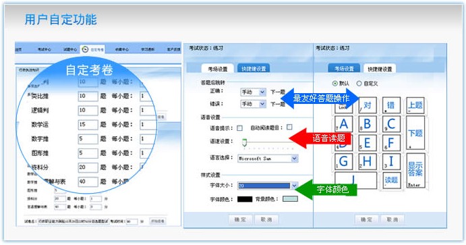This screenshot has width=466, height=245.
Task: Click the magnified 逻辑判 question count field
Action: pos(88,110)
